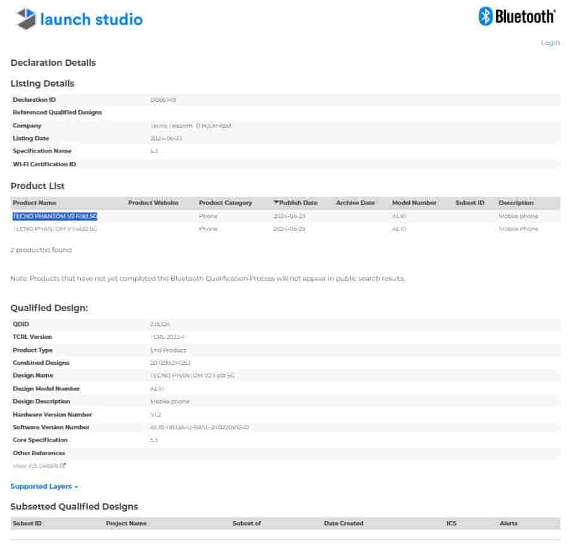Sort by Model Number column header
Viewport: 583px width, 552px height.
click(x=414, y=203)
